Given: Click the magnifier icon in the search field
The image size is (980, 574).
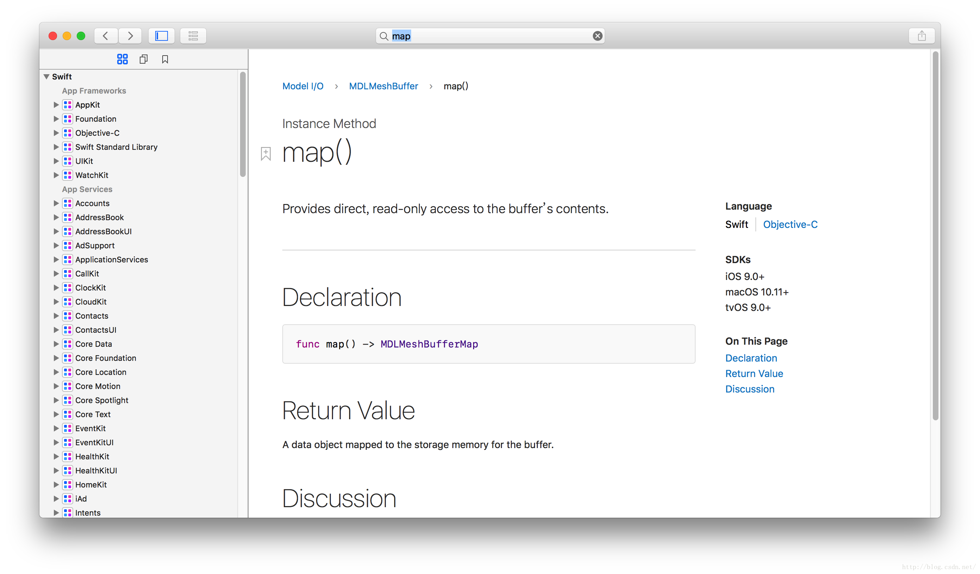Looking at the screenshot, I should tap(384, 36).
